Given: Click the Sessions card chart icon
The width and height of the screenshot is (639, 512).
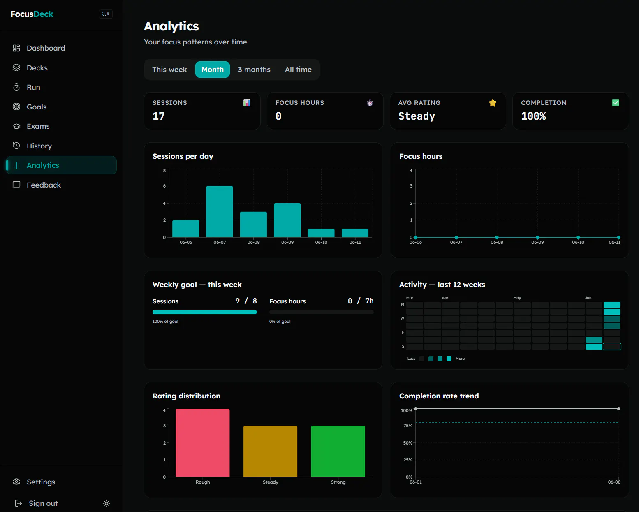Looking at the screenshot, I should [247, 103].
